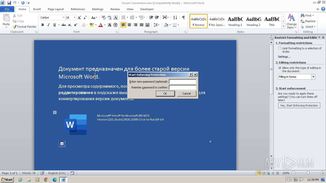Apply Superscript formatting

[76, 25]
